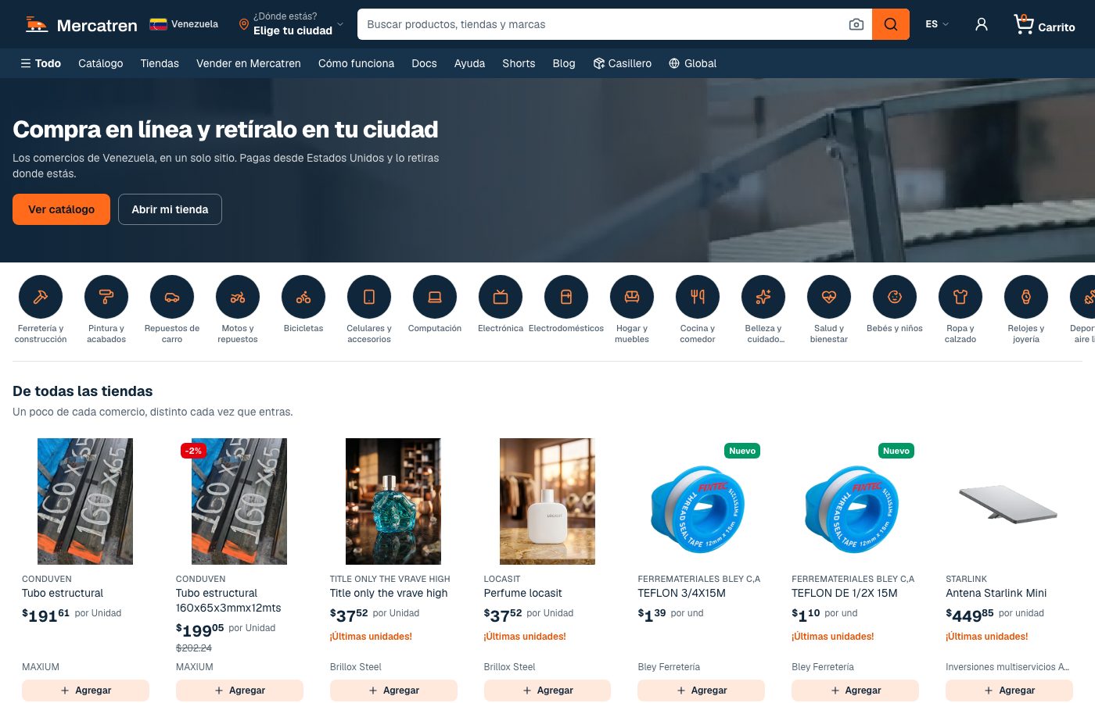Open Celulares y accesorios category
Screen dimensions: 1095x703
pyautogui.click(x=369, y=309)
